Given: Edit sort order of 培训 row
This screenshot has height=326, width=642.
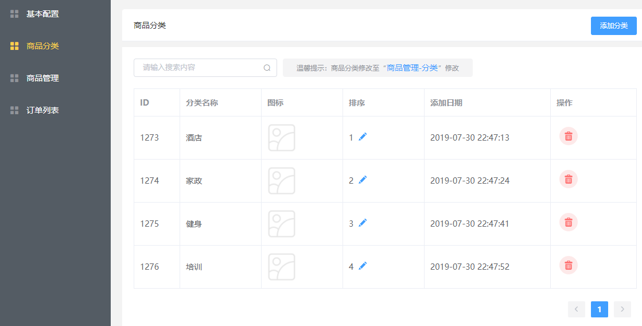Looking at the screenshot, I should 363,266.
